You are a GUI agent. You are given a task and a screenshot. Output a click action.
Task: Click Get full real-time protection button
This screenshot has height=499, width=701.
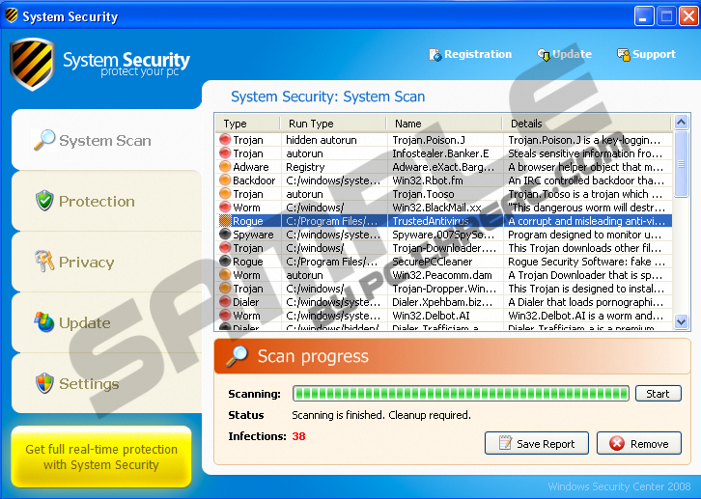101,457
